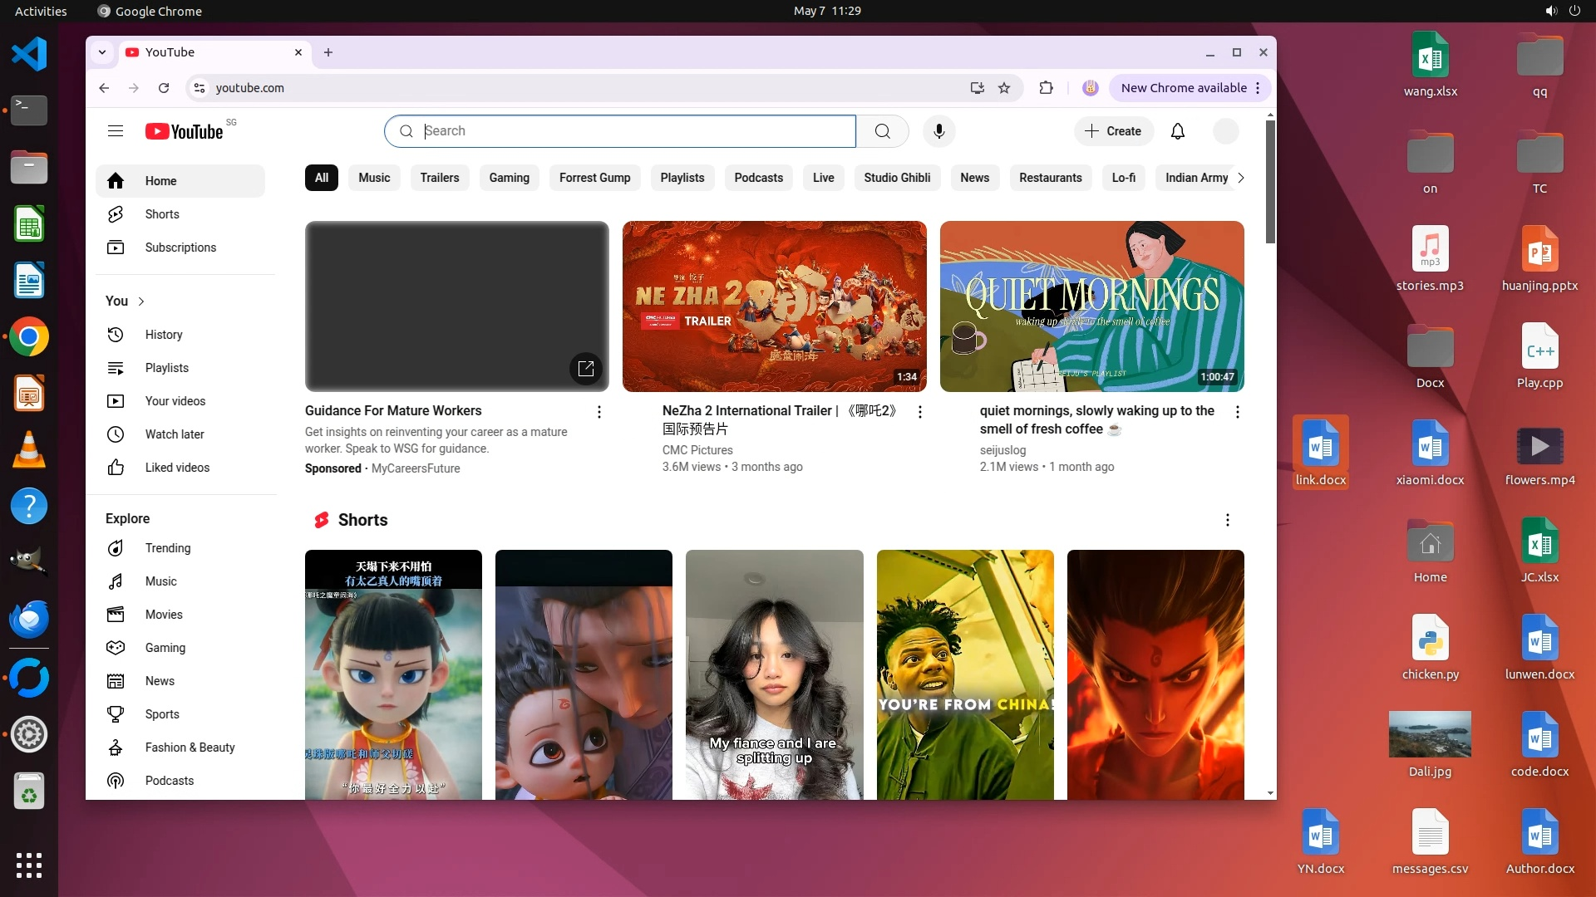This screenshot has width=1596, height=897.
Task: Click the hamburger guide menu icon
Action: (x=116, y=131)
